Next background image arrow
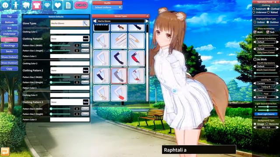The image size is (280, 157). tap(277, 127)
